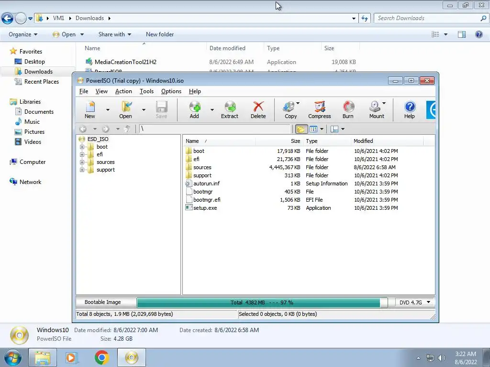Click the image capacity progress bar
The image size is (490, 367).
coord(262,302)
